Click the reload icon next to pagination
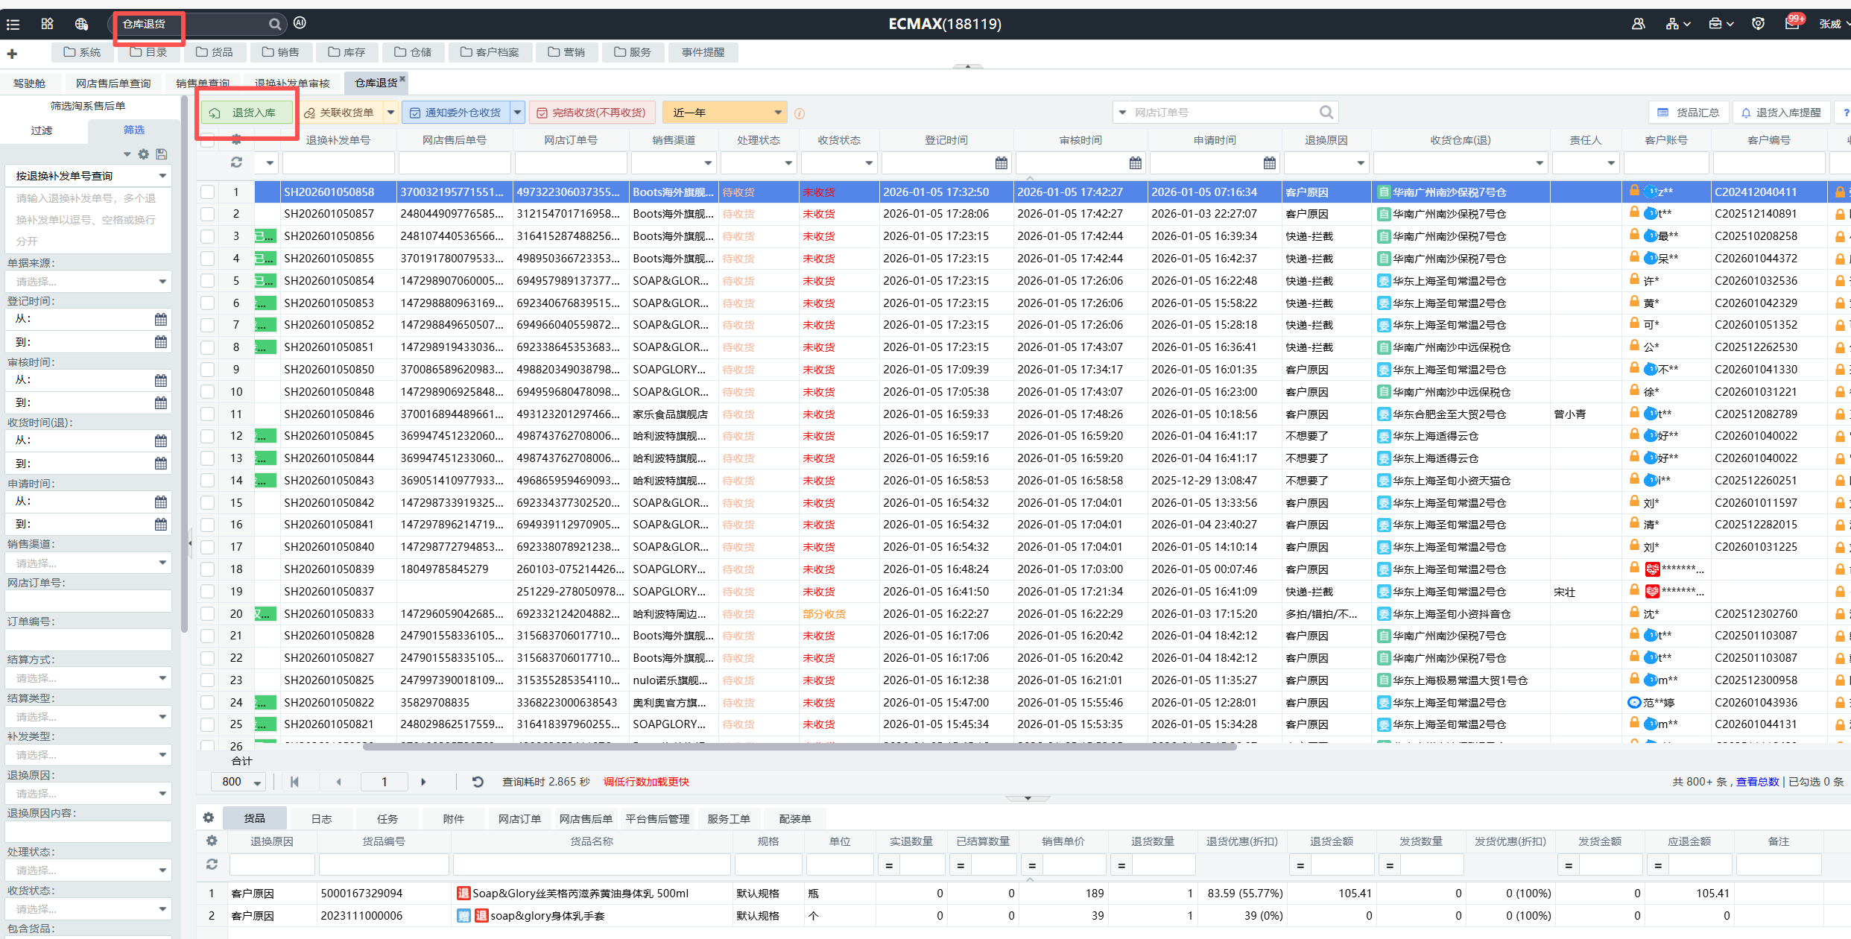 (x=478, y=782)
